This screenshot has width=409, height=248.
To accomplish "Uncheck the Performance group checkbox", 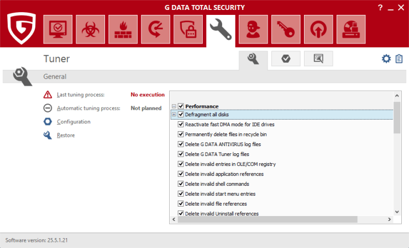I will tap(181, 106).
